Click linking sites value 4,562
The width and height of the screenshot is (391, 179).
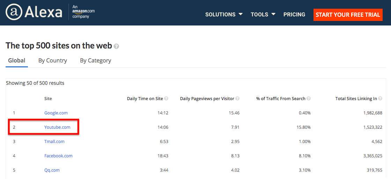[x=377, y=142]
